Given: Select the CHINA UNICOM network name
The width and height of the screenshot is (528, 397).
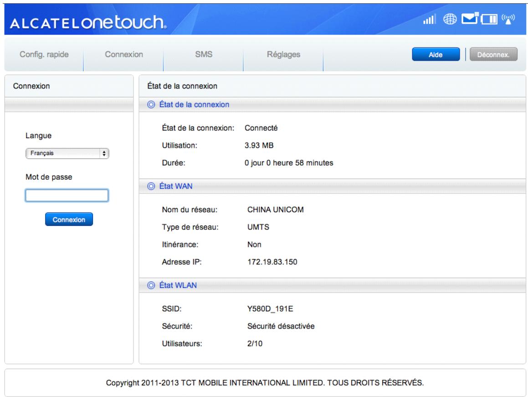Looking at the screenshot, I should tap(276, 210).
